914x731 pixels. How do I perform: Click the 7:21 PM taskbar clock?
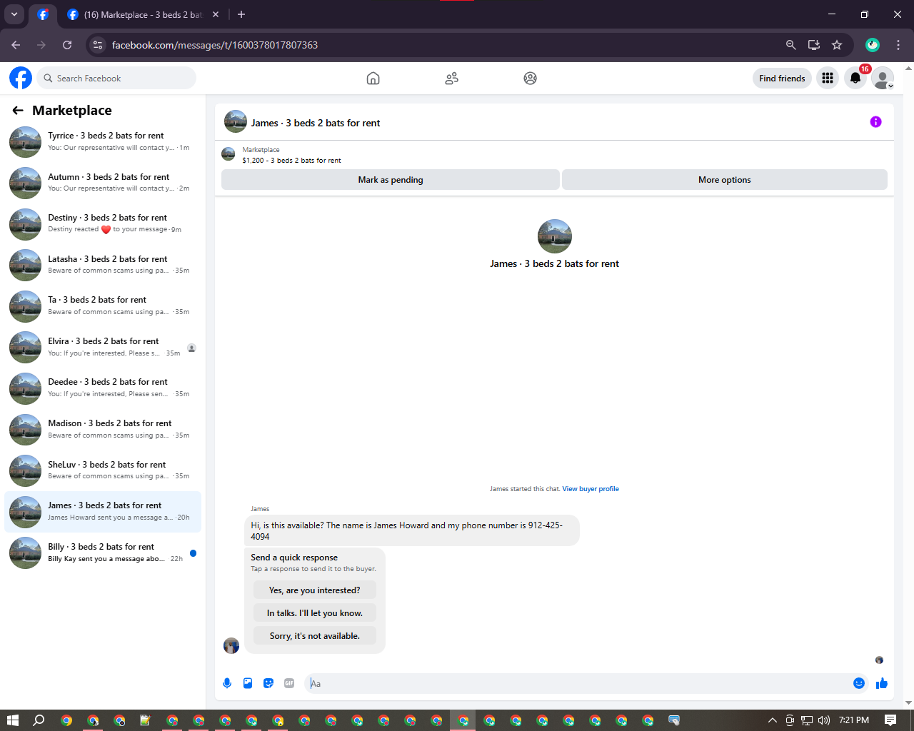coord(854,720)
